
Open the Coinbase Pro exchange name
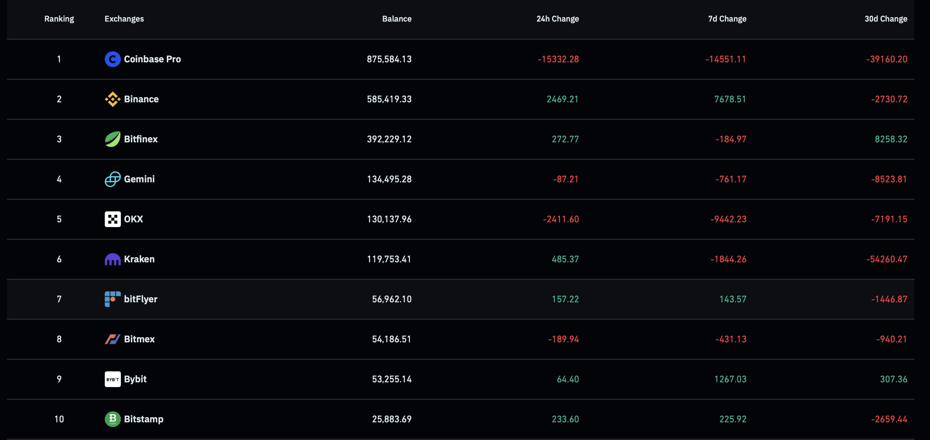pyautogui.click(x=152, y=59)
